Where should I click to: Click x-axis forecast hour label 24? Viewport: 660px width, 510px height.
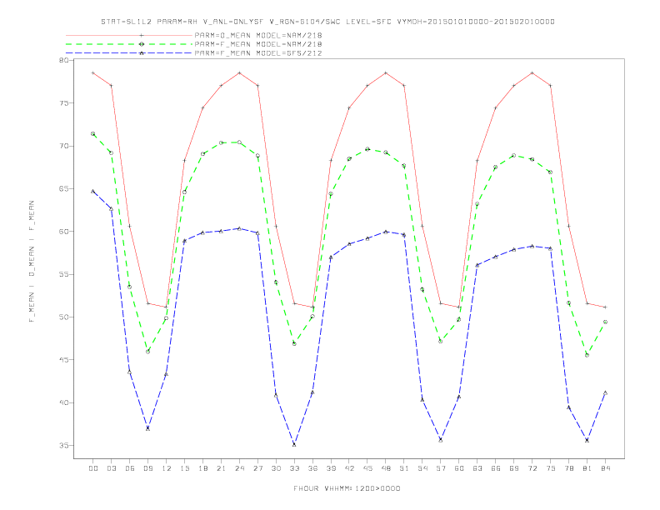tap(239, 468)
